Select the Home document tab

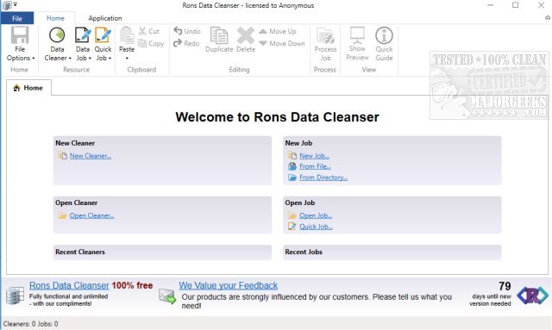pos(28,88)
